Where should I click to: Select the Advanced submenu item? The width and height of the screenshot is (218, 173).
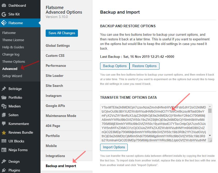click(x=10, y=69)
